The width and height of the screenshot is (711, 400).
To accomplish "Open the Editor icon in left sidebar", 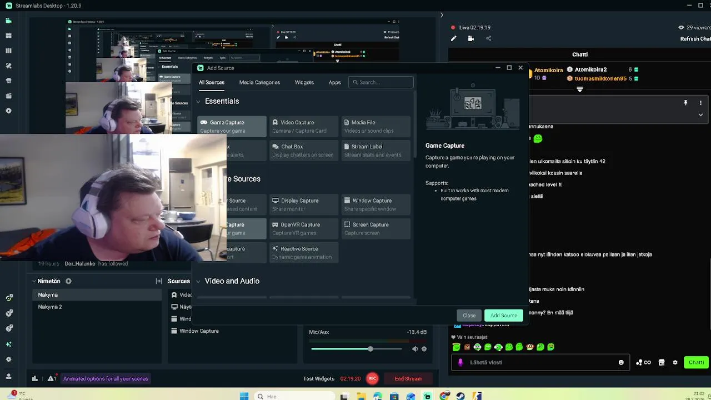I will [x=8, y=21].
